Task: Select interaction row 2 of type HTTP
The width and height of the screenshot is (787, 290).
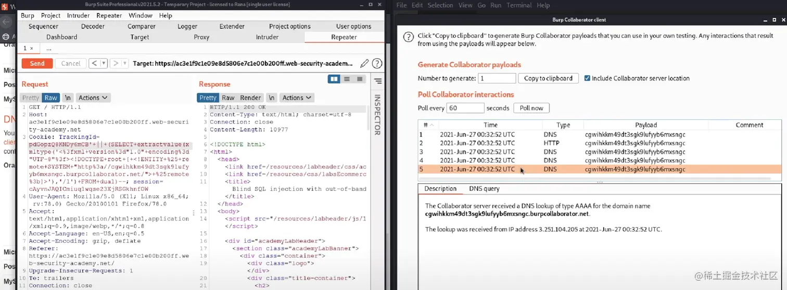Action: click(600, 143)
